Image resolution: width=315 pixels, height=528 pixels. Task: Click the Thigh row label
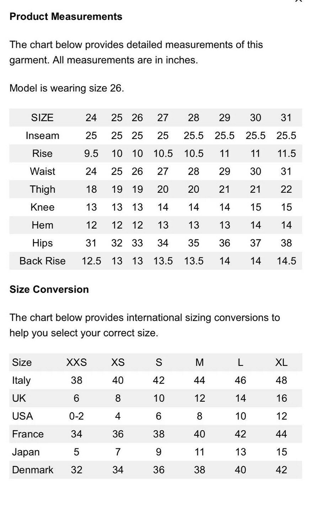pos(42,190)
